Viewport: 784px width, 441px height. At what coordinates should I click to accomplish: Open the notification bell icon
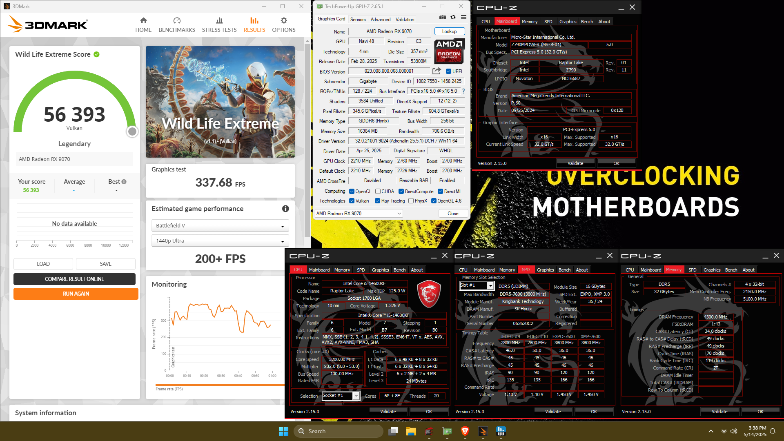(773, 431)
